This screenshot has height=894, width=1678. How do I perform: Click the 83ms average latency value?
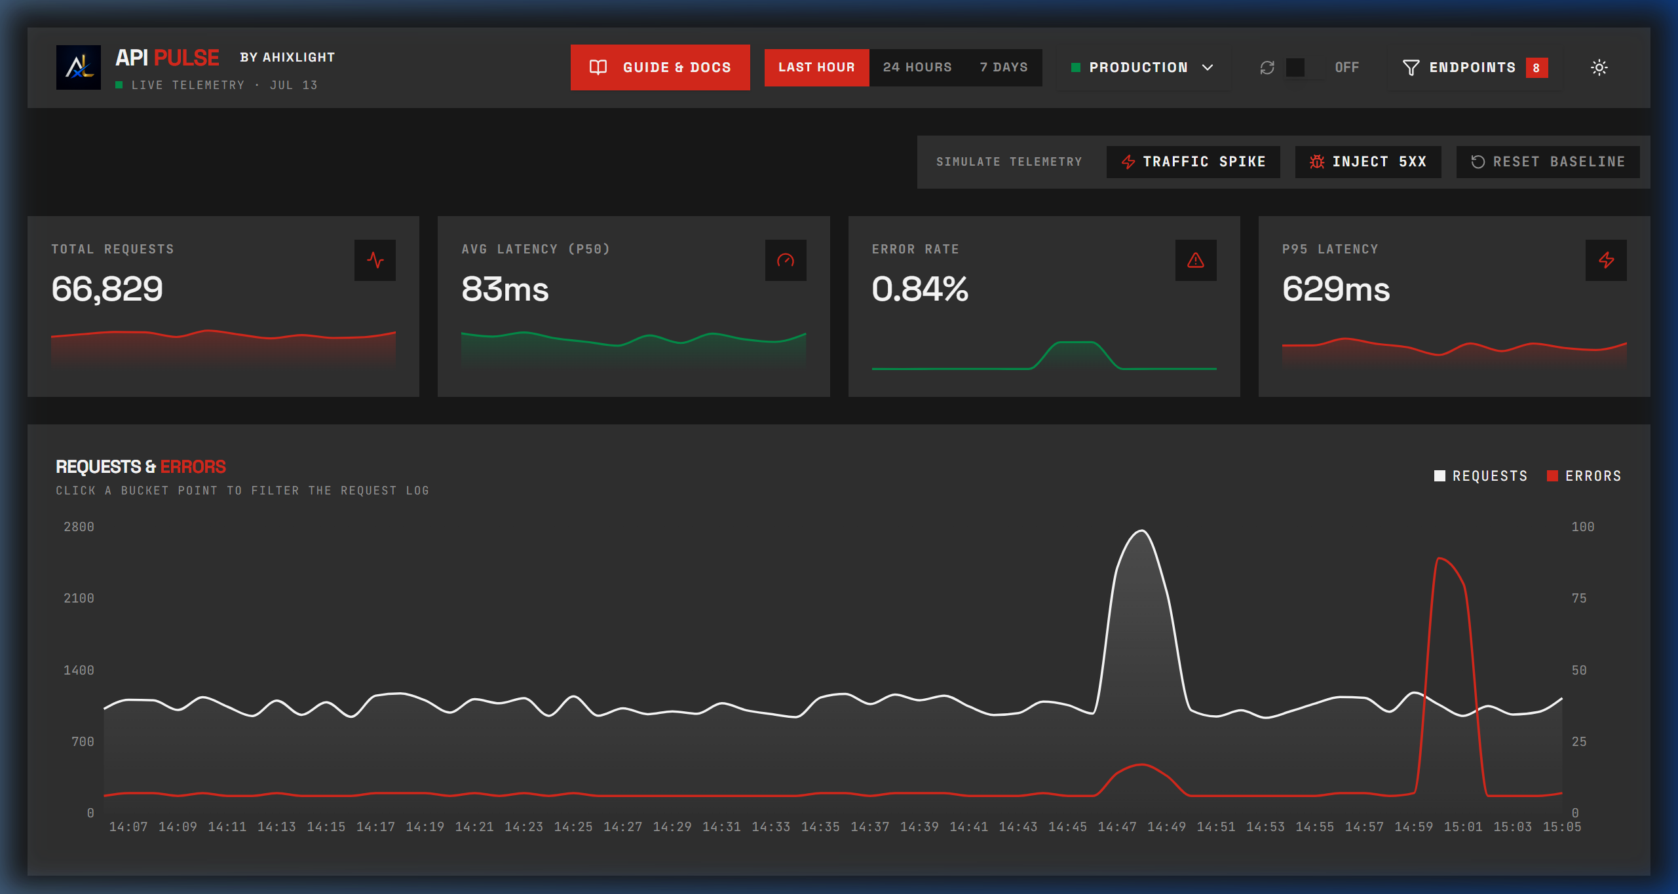(x=505, y=289)
